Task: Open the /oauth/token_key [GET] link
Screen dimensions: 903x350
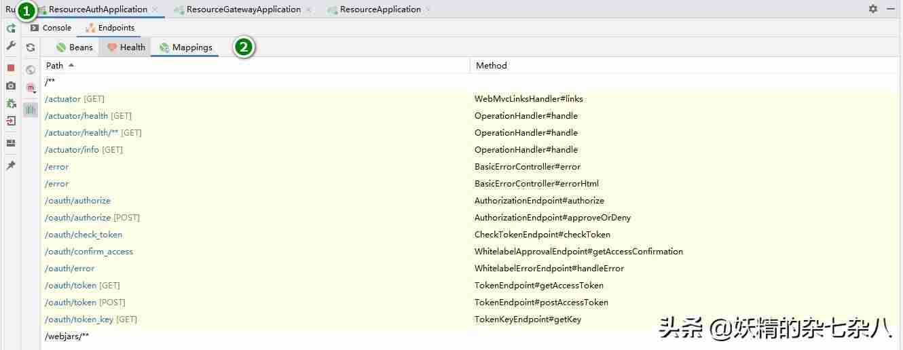Action: click(x=79, y=319)
